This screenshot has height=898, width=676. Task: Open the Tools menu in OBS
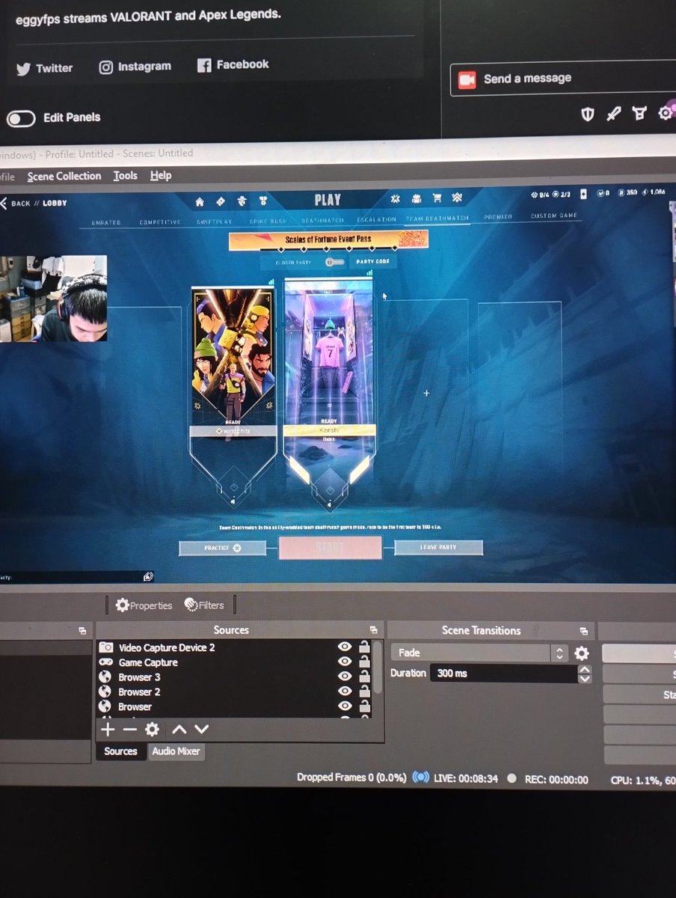point(126,176)
